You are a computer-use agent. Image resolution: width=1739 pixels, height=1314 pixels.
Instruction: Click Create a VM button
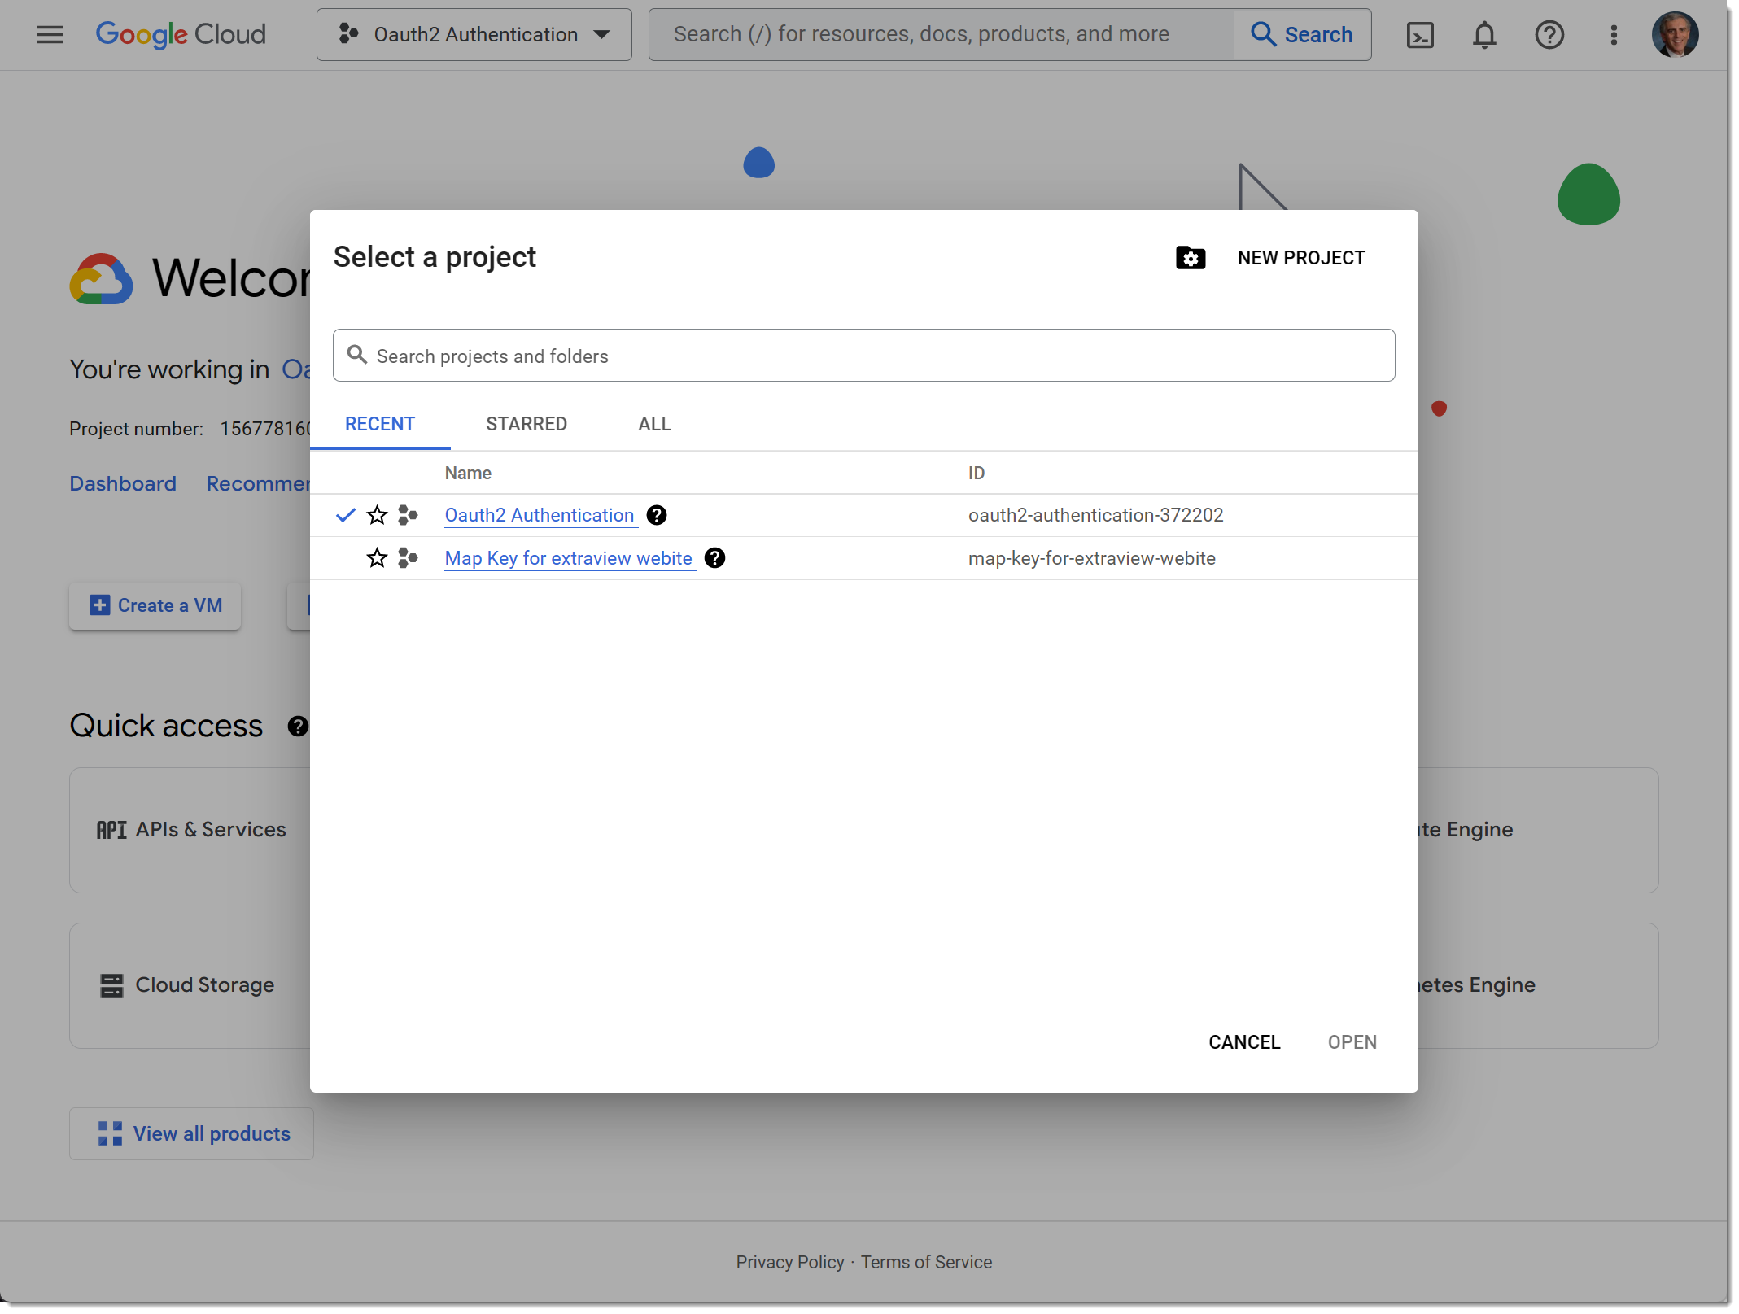pyautogui.click(x=155, y=605)
